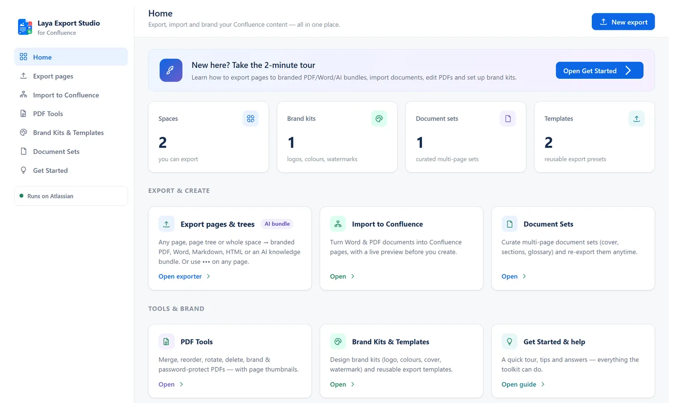The image size is (683, 403).
Task: Click the chevron next to Open on the Import to Confluence card
Action: tap(353, 276)
